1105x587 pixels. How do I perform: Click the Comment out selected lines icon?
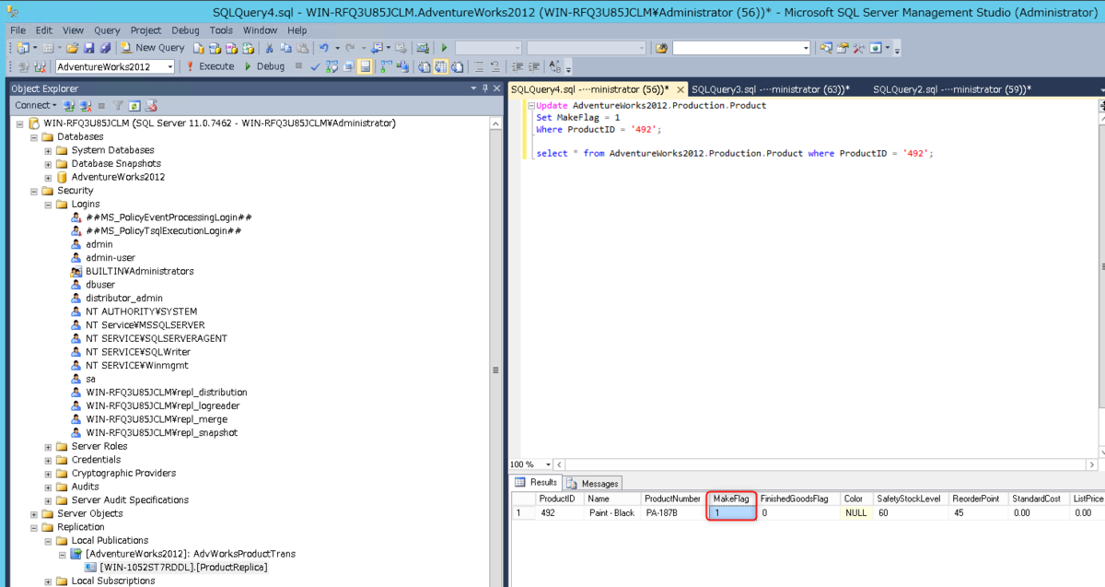tap(480, 66)
